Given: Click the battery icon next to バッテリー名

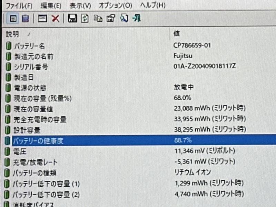Looking at the screenshot, I should coord(8,45).
